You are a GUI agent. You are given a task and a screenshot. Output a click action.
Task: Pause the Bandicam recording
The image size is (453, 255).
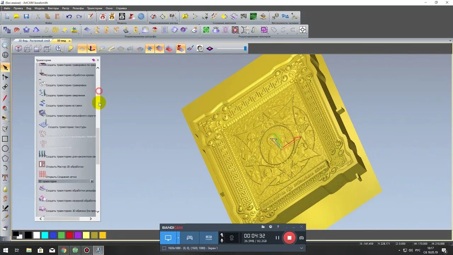pos(277,238)
